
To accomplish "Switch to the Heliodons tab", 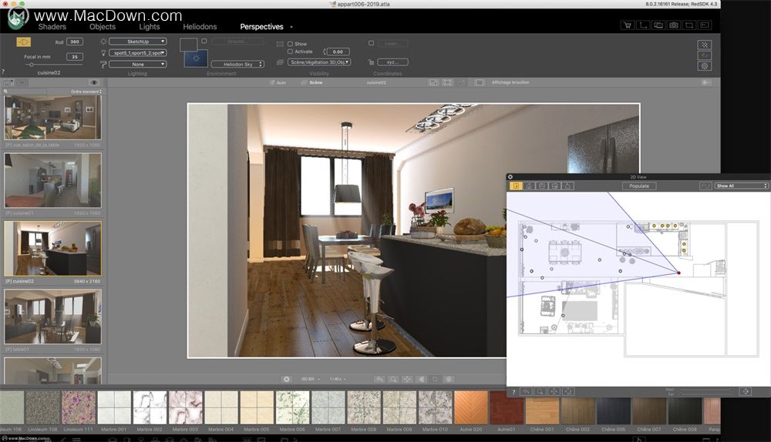I will pyautogui.click(x=200, y=27).
